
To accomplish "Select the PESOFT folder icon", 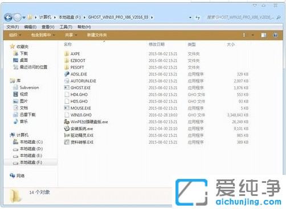I will tap(67, 68).
